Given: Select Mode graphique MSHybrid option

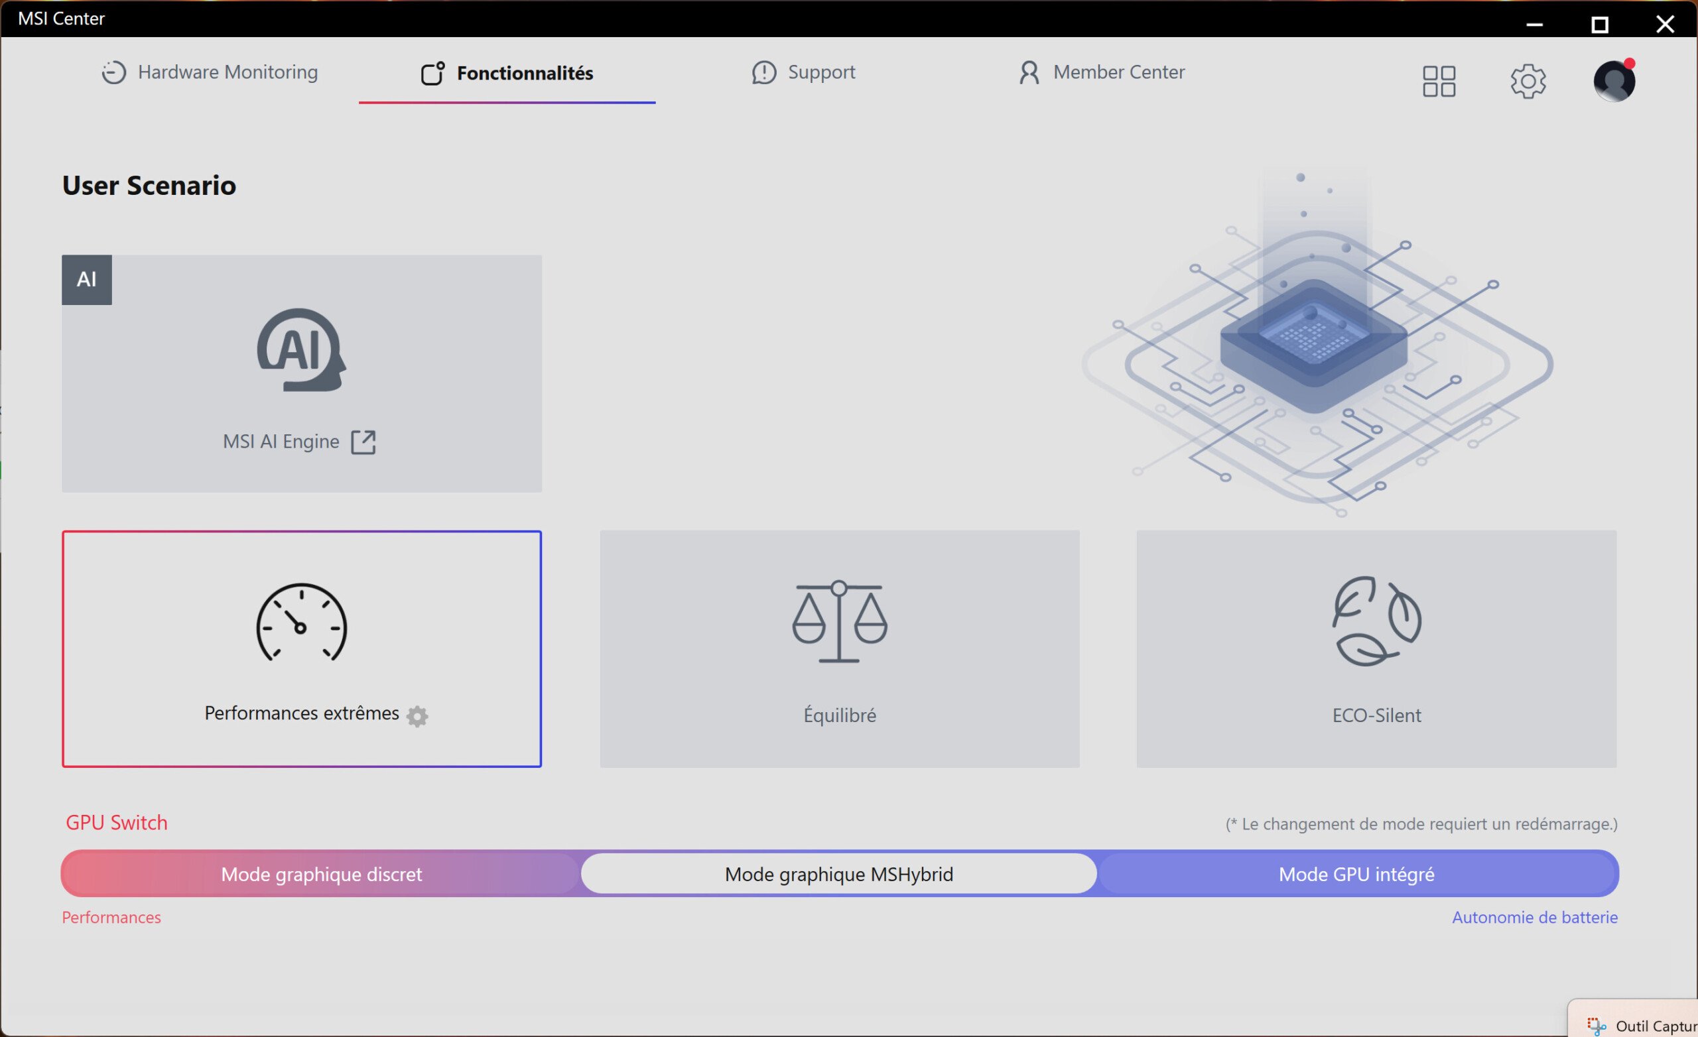Looking at the screenshot, I should click(838, 874).
